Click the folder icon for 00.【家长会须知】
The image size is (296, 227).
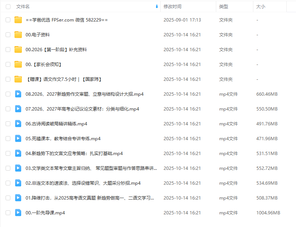tap(18, 65)
